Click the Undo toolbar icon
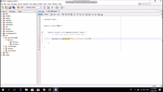163x92 pixels. (x=18, y=7)
